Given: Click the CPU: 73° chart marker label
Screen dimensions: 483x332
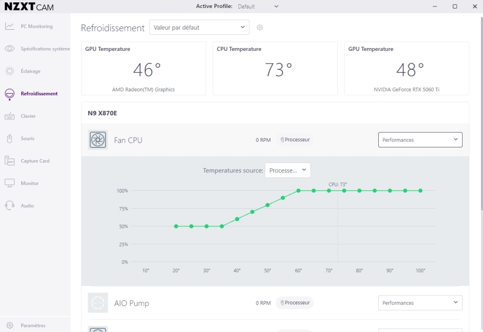Looking at the screenshot, I should 338,185.
